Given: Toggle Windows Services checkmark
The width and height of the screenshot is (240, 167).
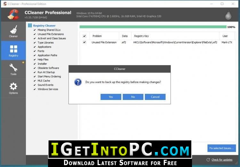Looking at the screenshot, I should pos(35,89).
